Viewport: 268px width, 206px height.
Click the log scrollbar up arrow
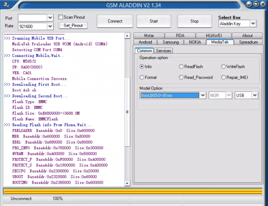127,36
